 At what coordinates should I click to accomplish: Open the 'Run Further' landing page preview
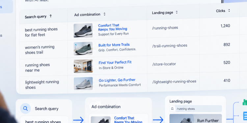[x=196, y=118]
